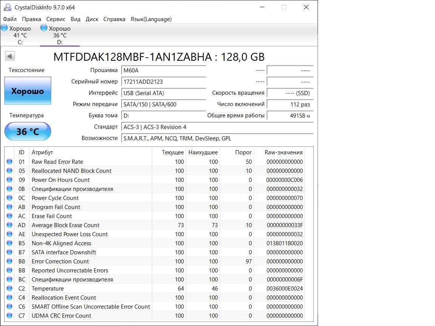Image resolution: width=435 pixels, height=326 pixels.
Task: Close the CrystalDiskInfo window
Action: click(306, 7)
